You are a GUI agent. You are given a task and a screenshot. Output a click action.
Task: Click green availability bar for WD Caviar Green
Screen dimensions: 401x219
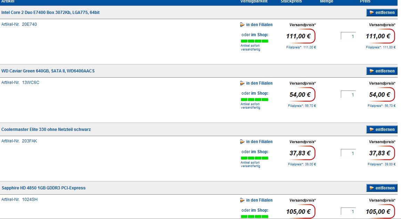coord(255,100)
